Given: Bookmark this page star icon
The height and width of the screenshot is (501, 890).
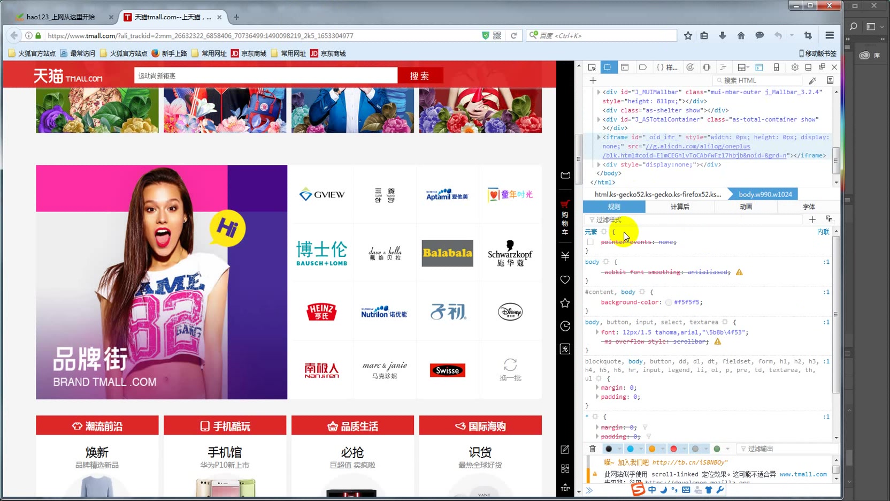Looking at the screenshot, I should pyautogui.click(x=688, y=35).
